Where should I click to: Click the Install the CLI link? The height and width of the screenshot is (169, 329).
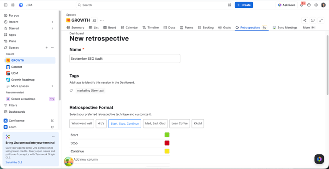pyautogui.click(x=14, y=162)
